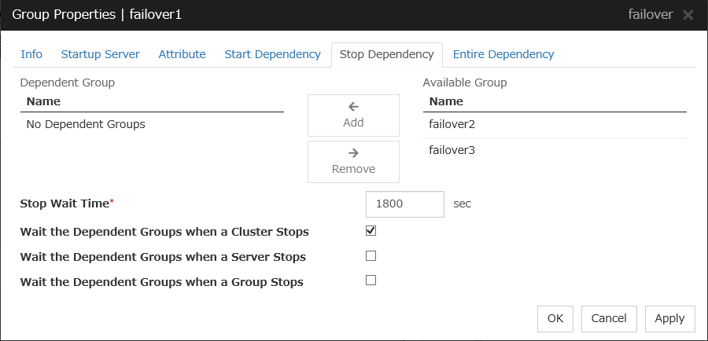Click the Name header under Dependent Group
Image resolution: width=708 pixels, height=341 pixels.
[x=43, y=101]
